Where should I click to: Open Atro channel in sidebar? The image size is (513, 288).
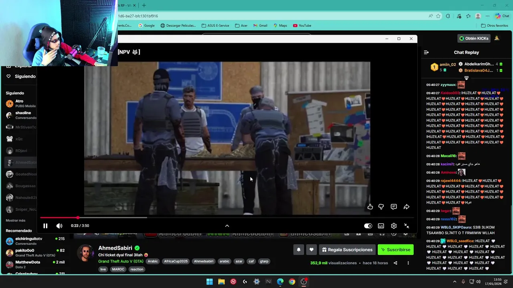(20, 104)
